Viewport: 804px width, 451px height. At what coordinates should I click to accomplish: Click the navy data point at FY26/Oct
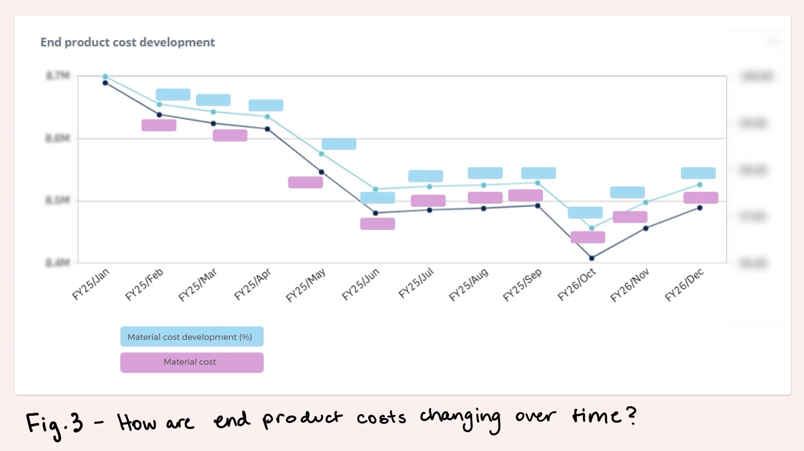click(591, 258)
